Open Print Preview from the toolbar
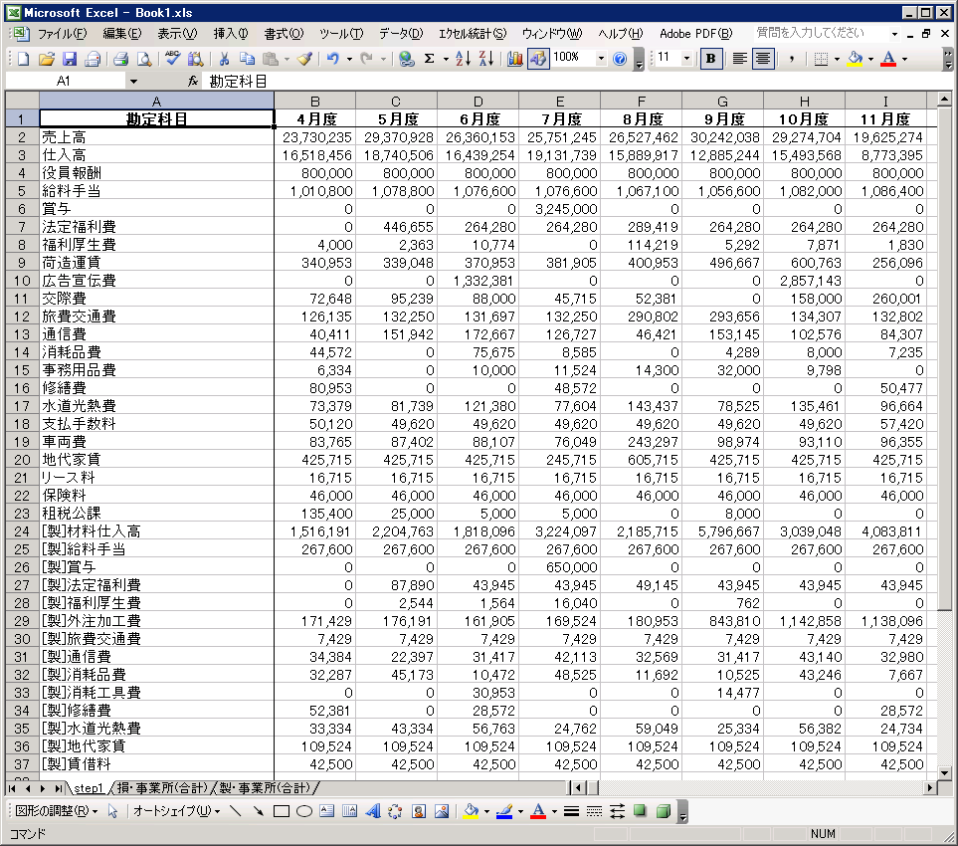This screenshot has width=958, height=846. [x=143, y=59]
